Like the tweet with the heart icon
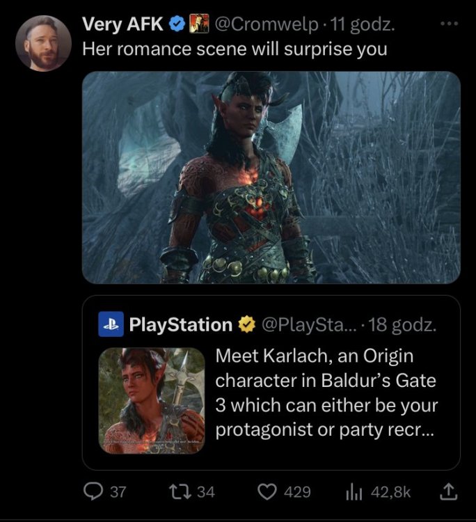The width and height of the screenshot is (476, 522). [x=267, y=492]
